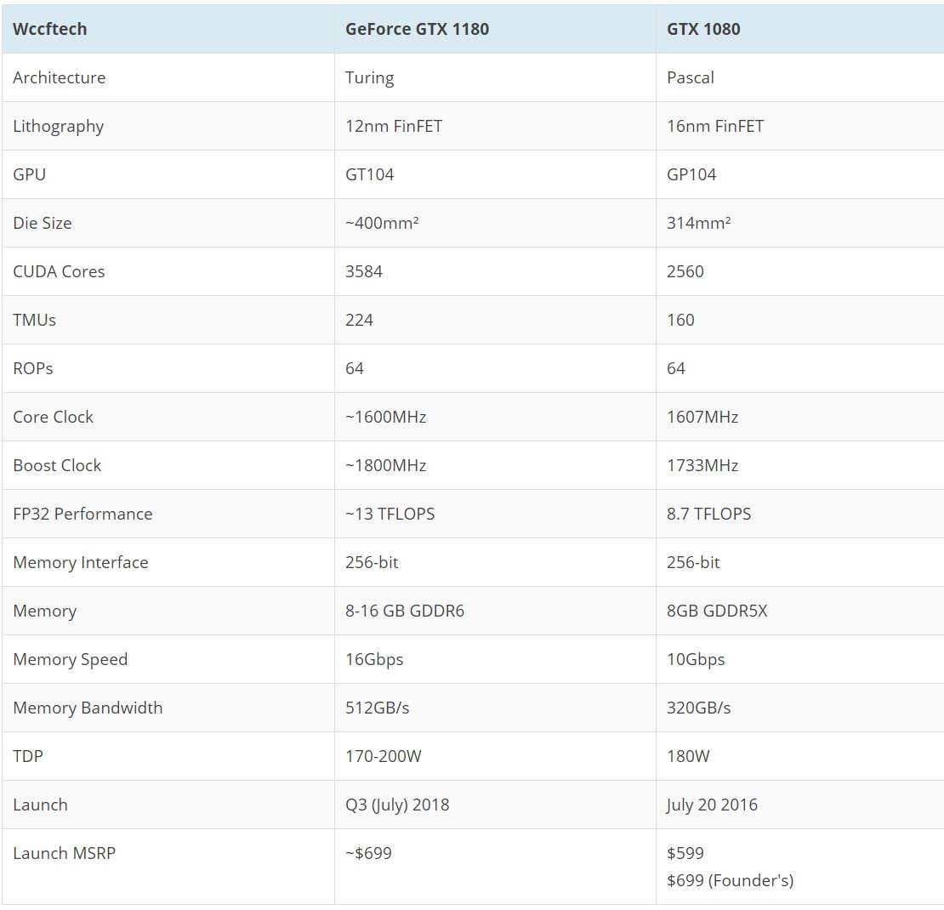Click the 170-200W TDP value

point(384,756)
